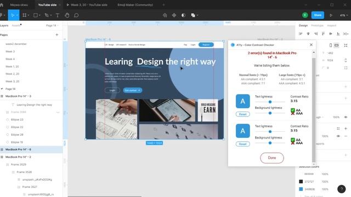Adjust first error's Text lightness slider
The height and width of the screenshot is (197, 351).
[270, 102]
